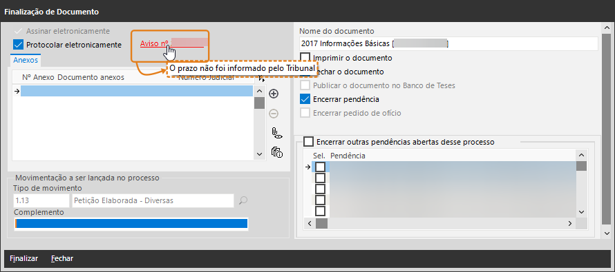Screen dimensions: 615x272
Task: Click the Finalizar button
Action: (24, 258)
